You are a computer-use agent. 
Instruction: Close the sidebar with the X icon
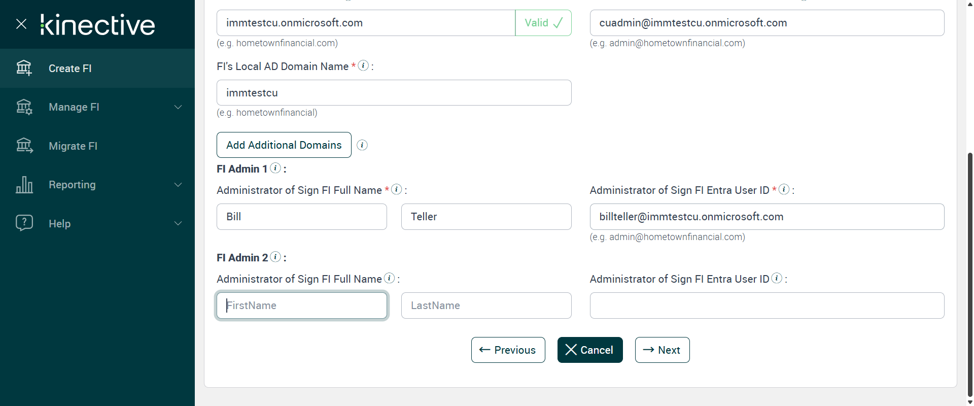point(21,24)
